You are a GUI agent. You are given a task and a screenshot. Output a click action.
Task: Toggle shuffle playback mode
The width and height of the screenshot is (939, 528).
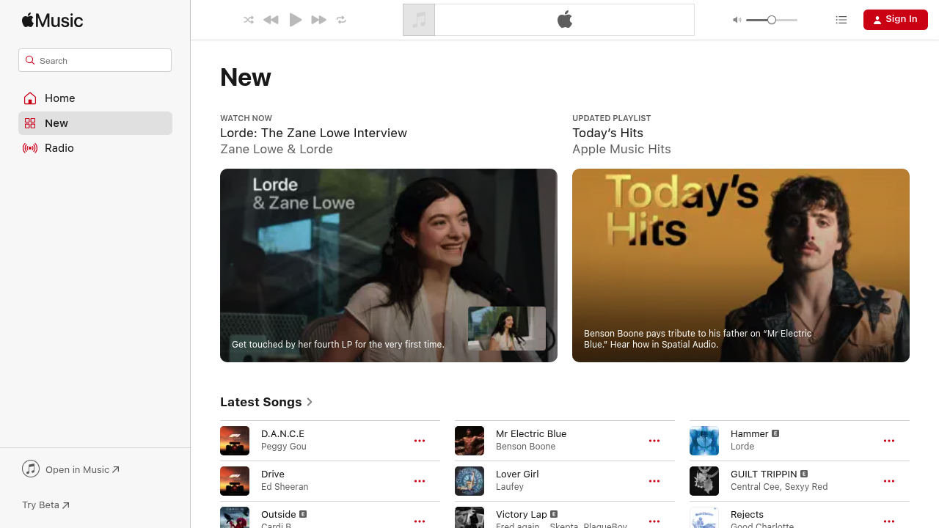click(x=249, y=20)
